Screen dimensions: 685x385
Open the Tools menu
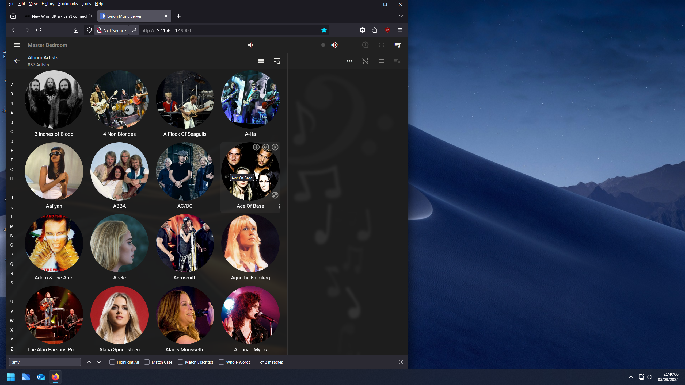86,4
